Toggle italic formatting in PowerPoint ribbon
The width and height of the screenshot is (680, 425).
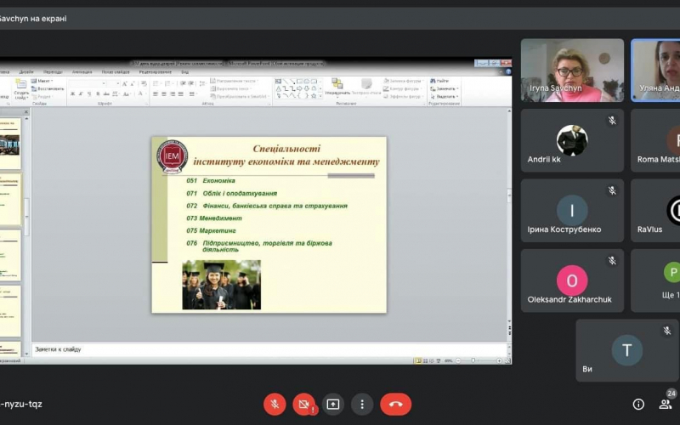pos(81,94)
